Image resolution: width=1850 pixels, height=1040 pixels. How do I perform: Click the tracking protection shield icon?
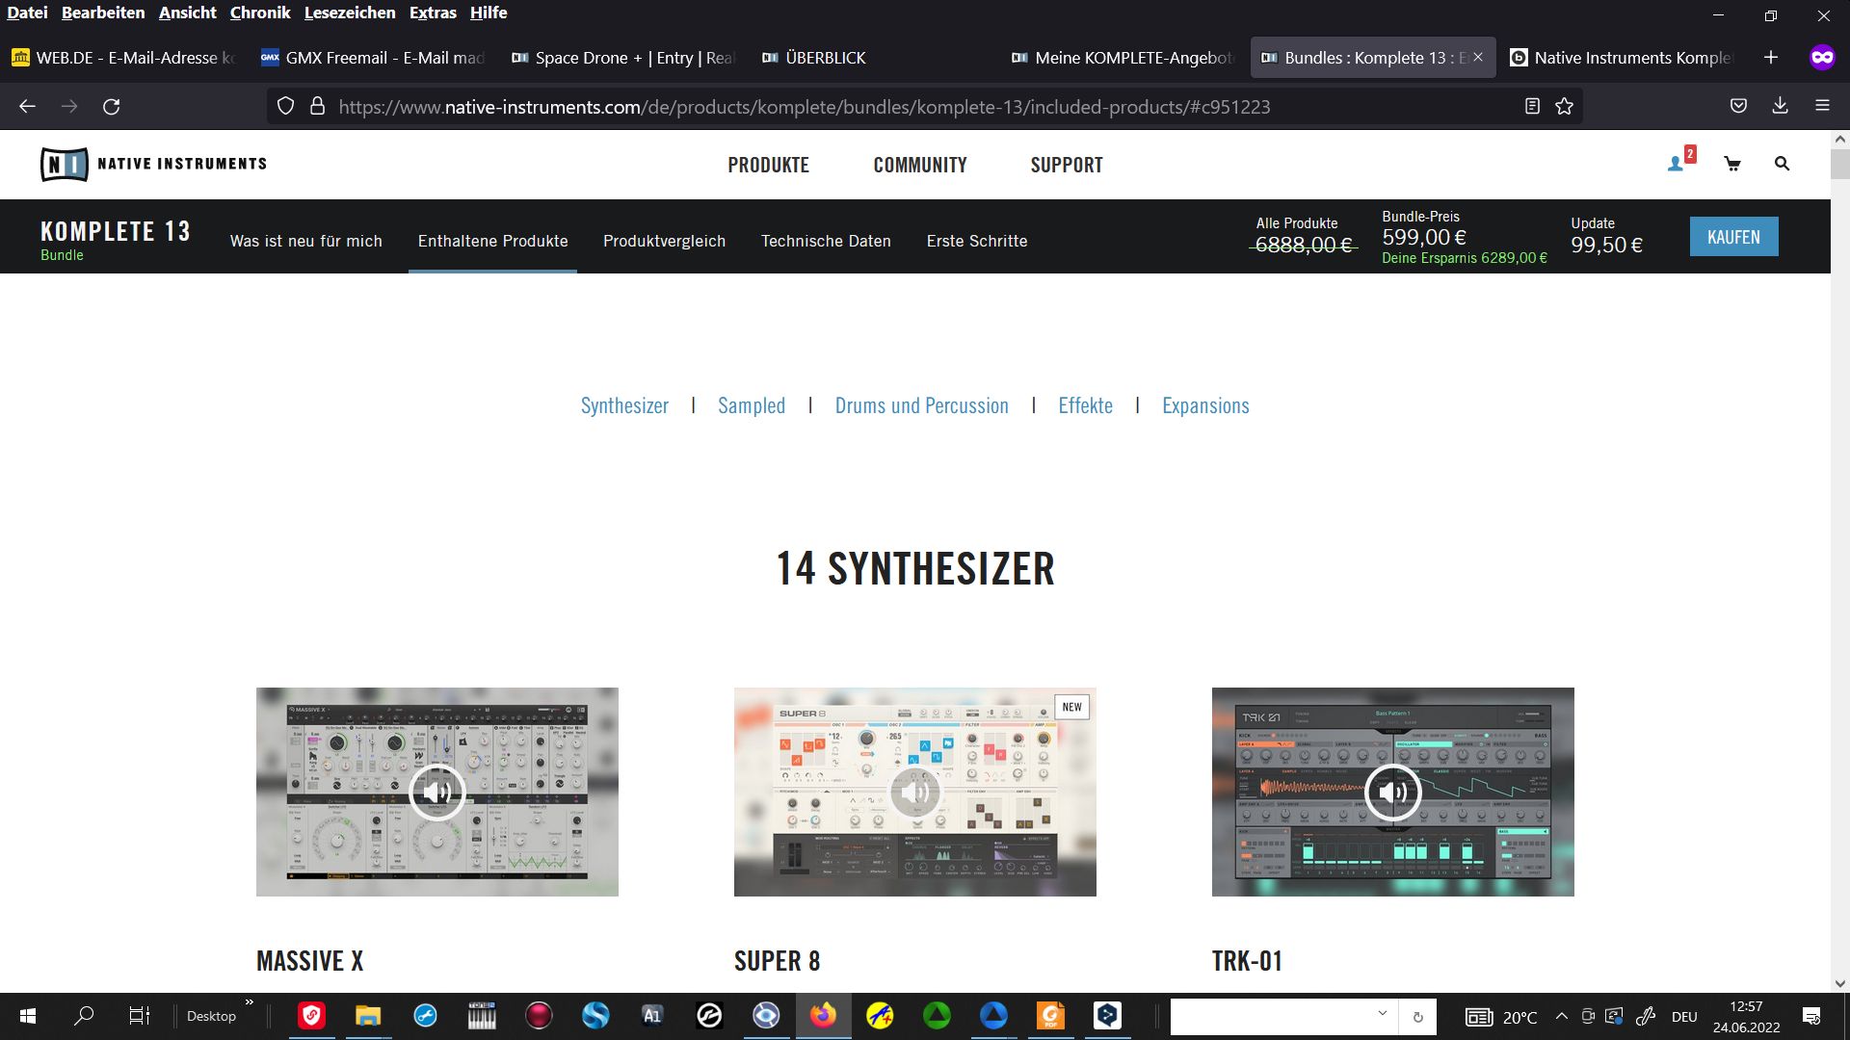(x=285, y=106)
